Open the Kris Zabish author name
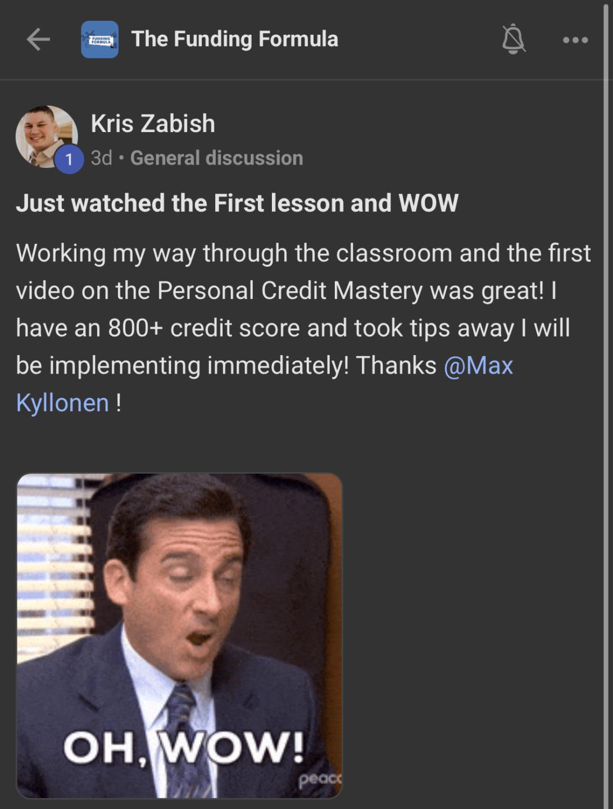613x809 pixels. pyautogui.click(x=153, y=124)
